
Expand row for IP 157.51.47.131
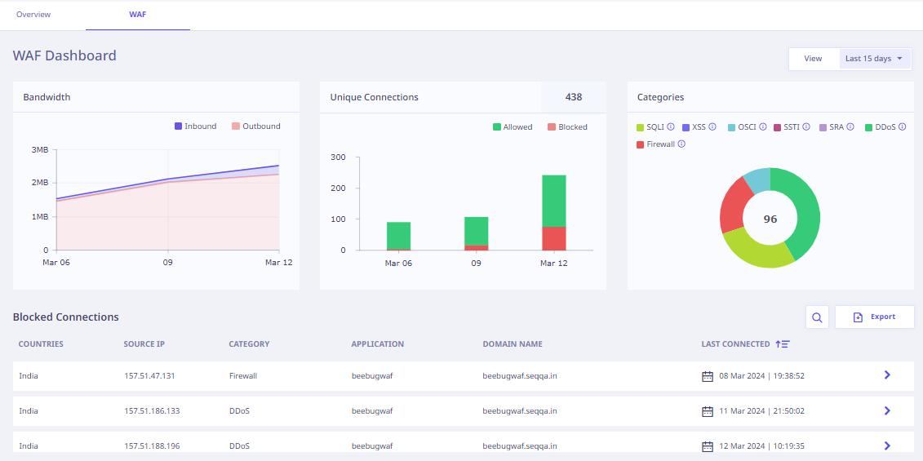click(x=887, y=375)
